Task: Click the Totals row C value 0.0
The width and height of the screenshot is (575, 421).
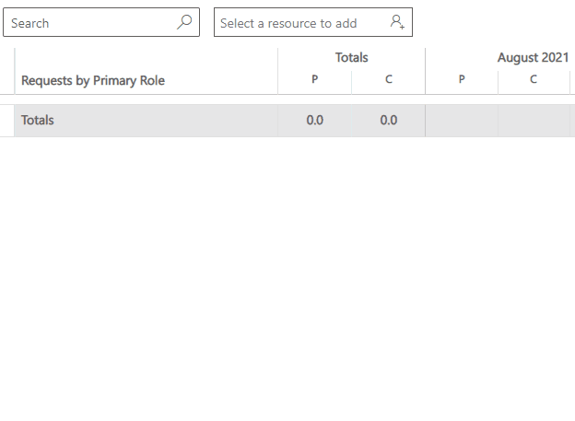Action: [389, 120]
